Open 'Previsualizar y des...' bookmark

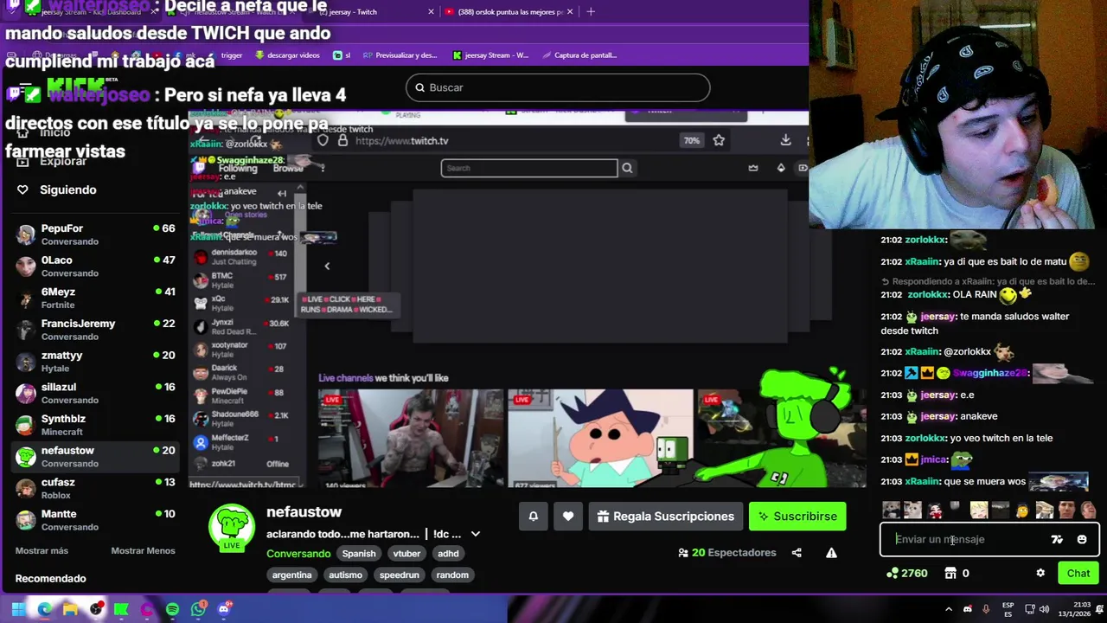tap(400, 55)
